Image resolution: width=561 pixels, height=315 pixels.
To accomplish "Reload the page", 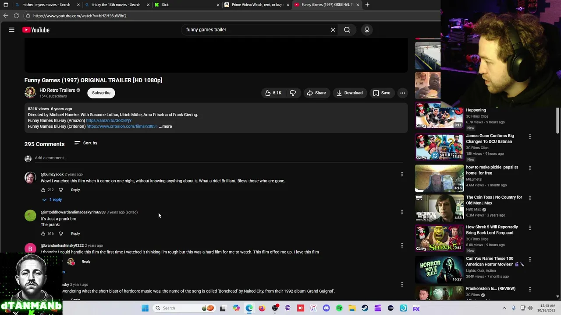I will (16, 16).
